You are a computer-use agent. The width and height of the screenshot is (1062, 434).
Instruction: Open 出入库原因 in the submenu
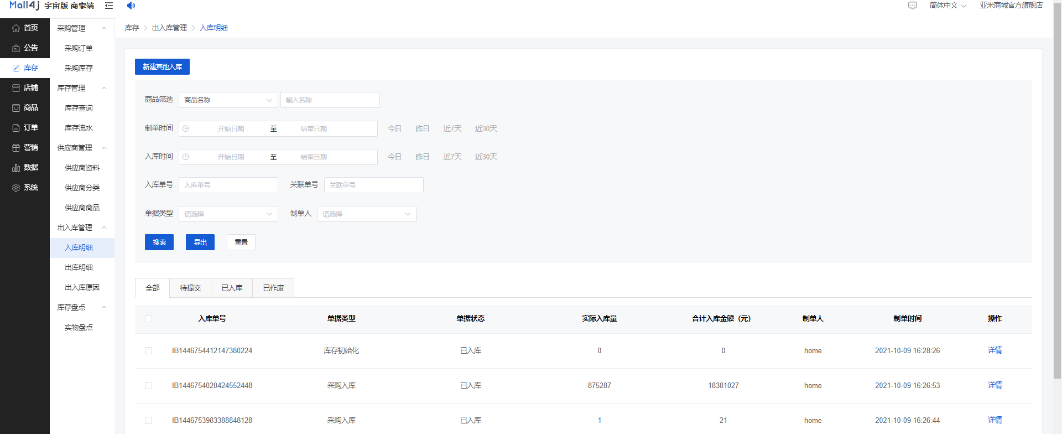tap(82, 287)
